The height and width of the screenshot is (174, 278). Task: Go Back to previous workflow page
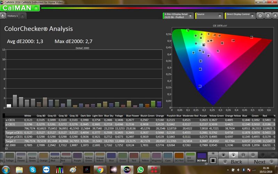(233, 162)
